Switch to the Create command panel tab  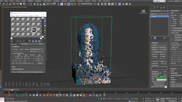(x=151, y=8)
